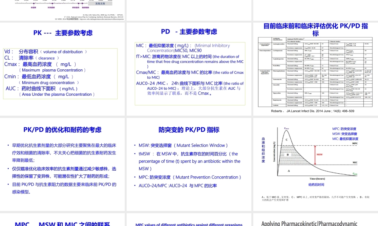This screenshot has height=226, width=378.
Task: Click 'MSW: 突变选择窗 (Mutant Selection Window)' bullet
Action: pos(183,145)
